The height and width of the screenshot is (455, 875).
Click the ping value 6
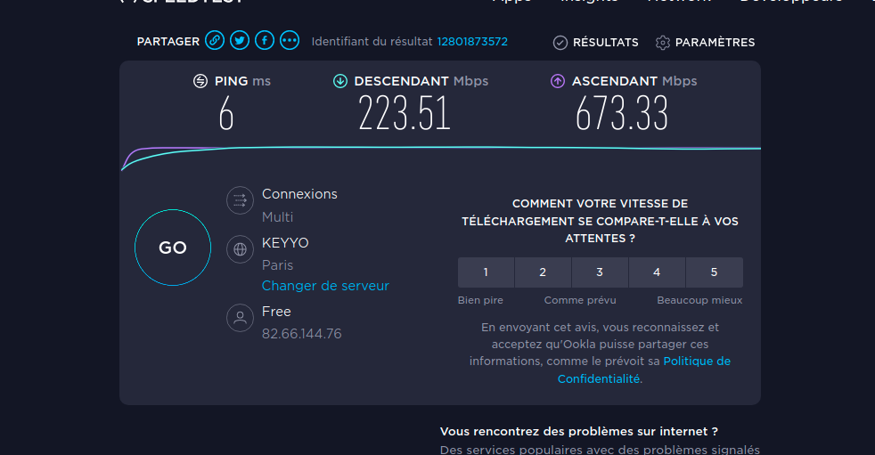pos(226,114)
